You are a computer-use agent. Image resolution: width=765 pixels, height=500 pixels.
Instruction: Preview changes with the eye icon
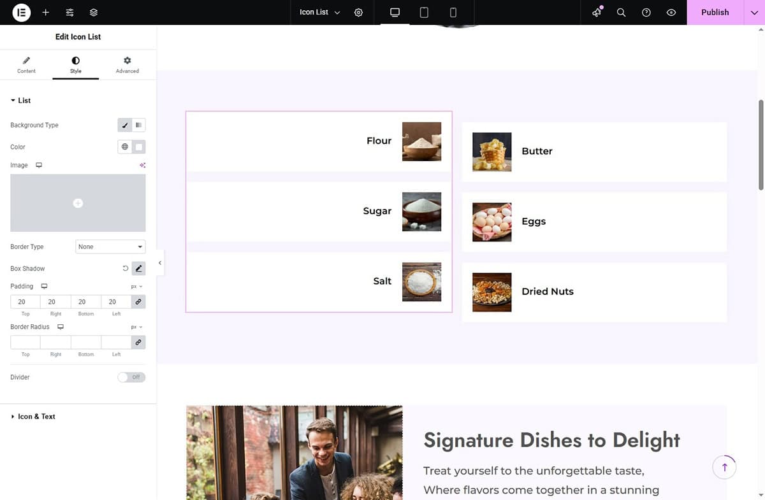[671, 12]
